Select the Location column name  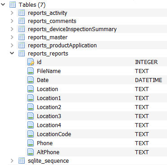pos(47,89)
